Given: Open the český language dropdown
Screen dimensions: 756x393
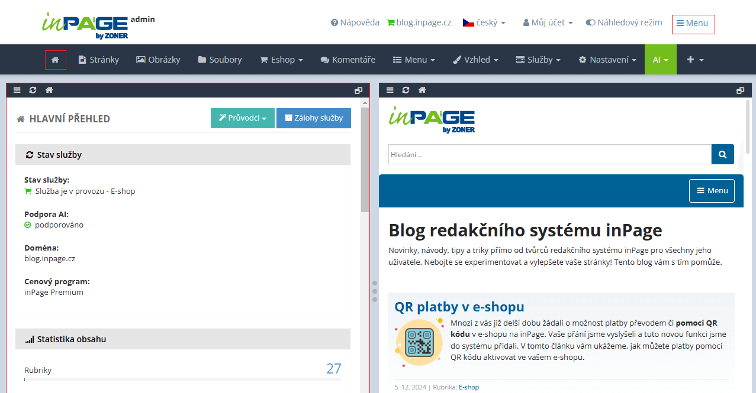Looking at the screenshot, I should pyautogui.click(x=484, y=22).
